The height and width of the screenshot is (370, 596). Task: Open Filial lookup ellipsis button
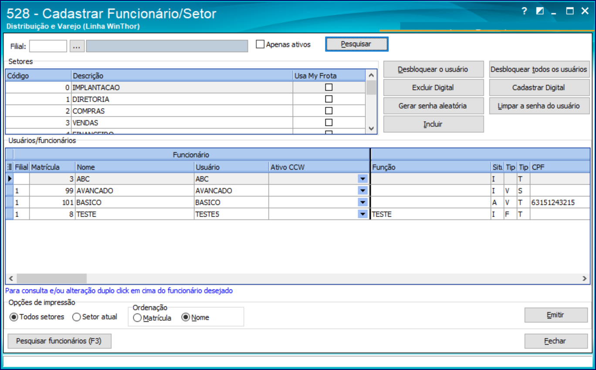[77, 46]
